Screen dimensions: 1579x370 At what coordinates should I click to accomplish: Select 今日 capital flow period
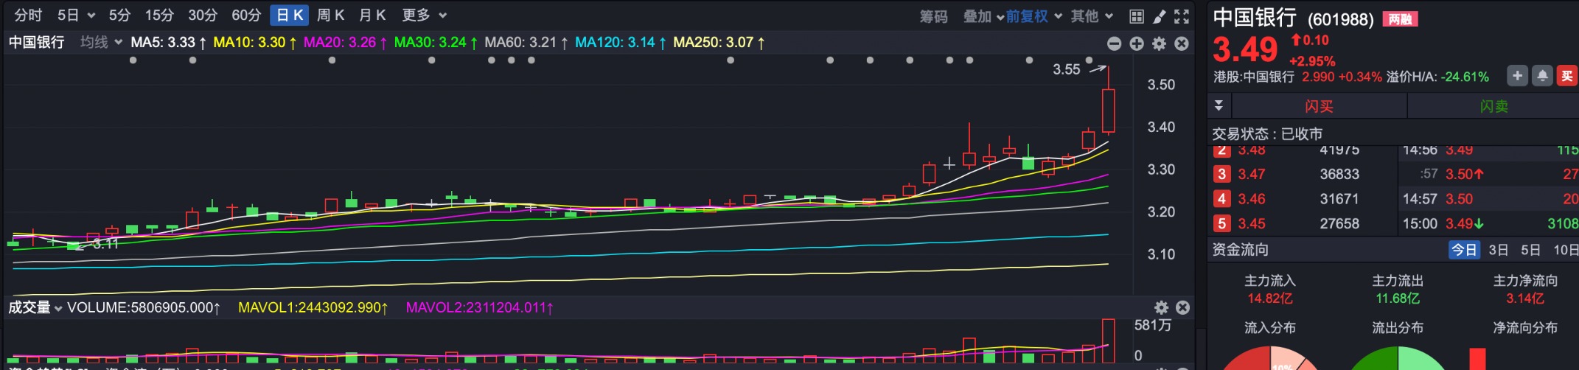[x=1464, y=250]
